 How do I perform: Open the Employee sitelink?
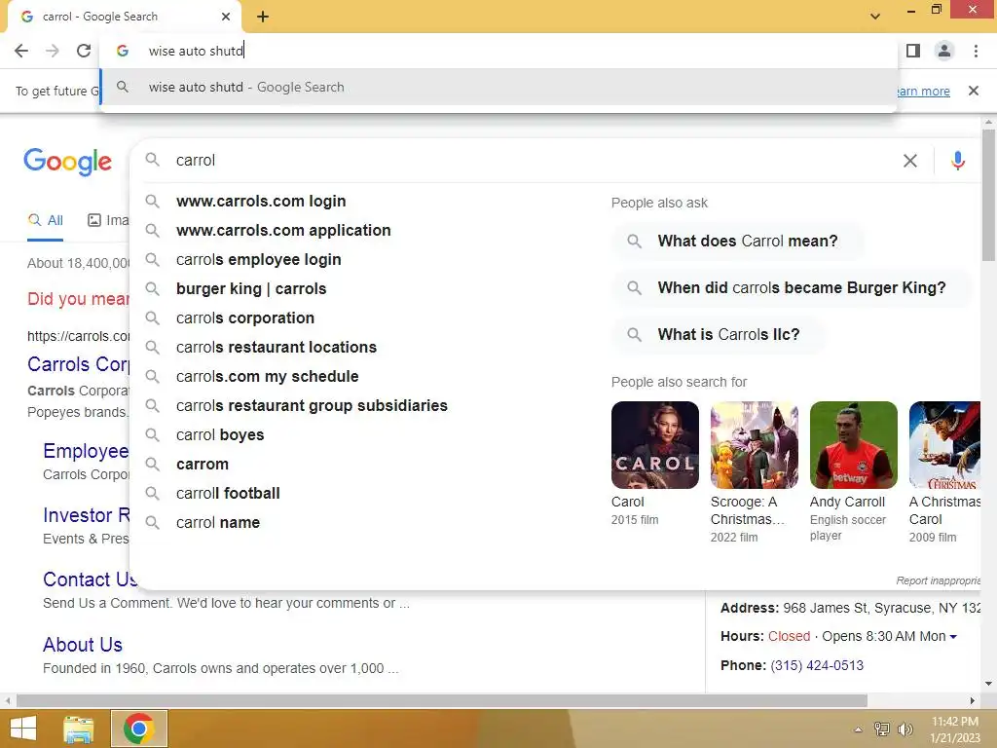(86, 451)
